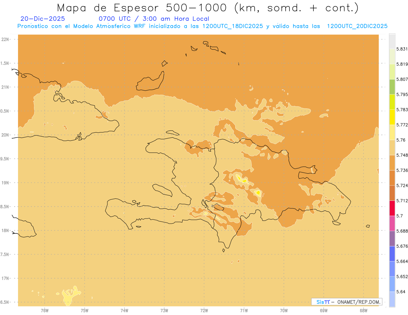Click the pink legend swatch between 5.688 and 5.7
This screenshot has height=315, width=408.
point(392,223)
